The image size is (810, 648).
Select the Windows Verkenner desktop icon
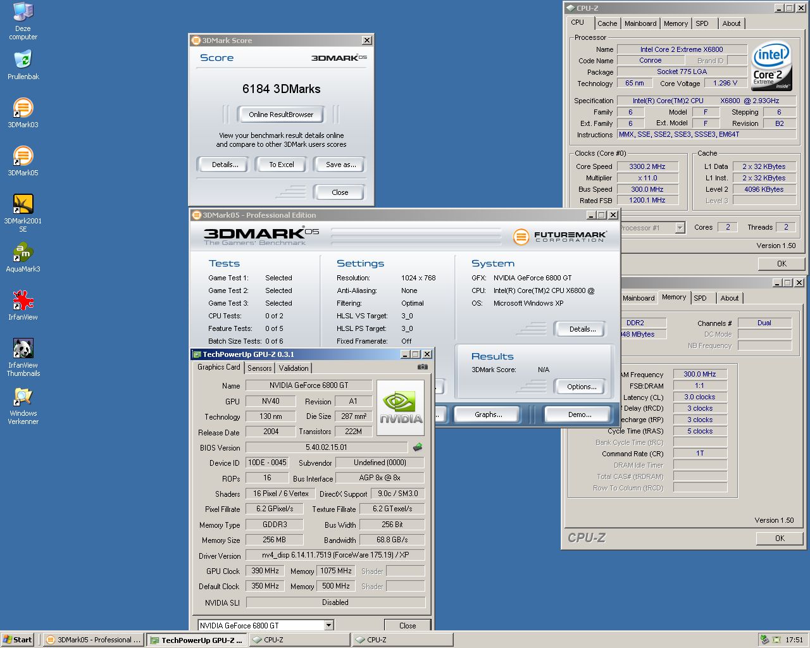pos(23,406)
